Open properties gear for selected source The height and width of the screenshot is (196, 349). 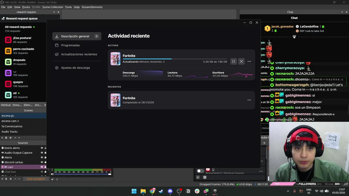coord(11,179)
